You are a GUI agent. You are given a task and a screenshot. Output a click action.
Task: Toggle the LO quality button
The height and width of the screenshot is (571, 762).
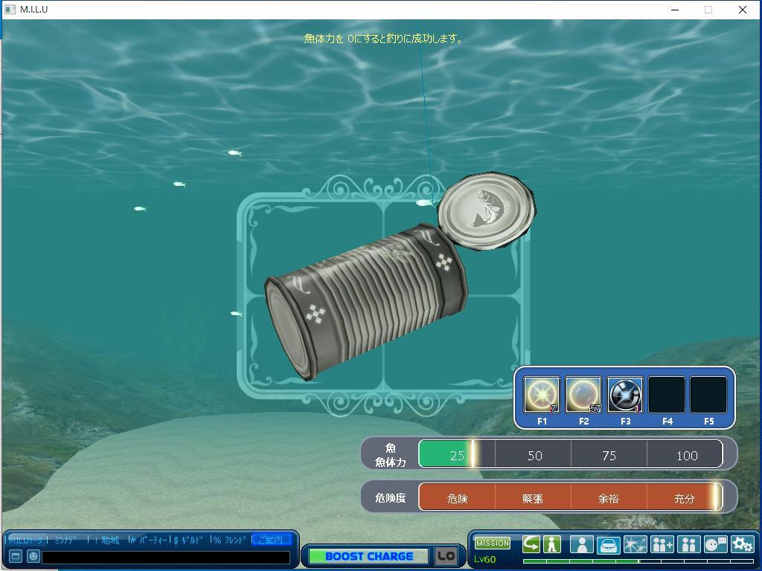tap(446, 556)
